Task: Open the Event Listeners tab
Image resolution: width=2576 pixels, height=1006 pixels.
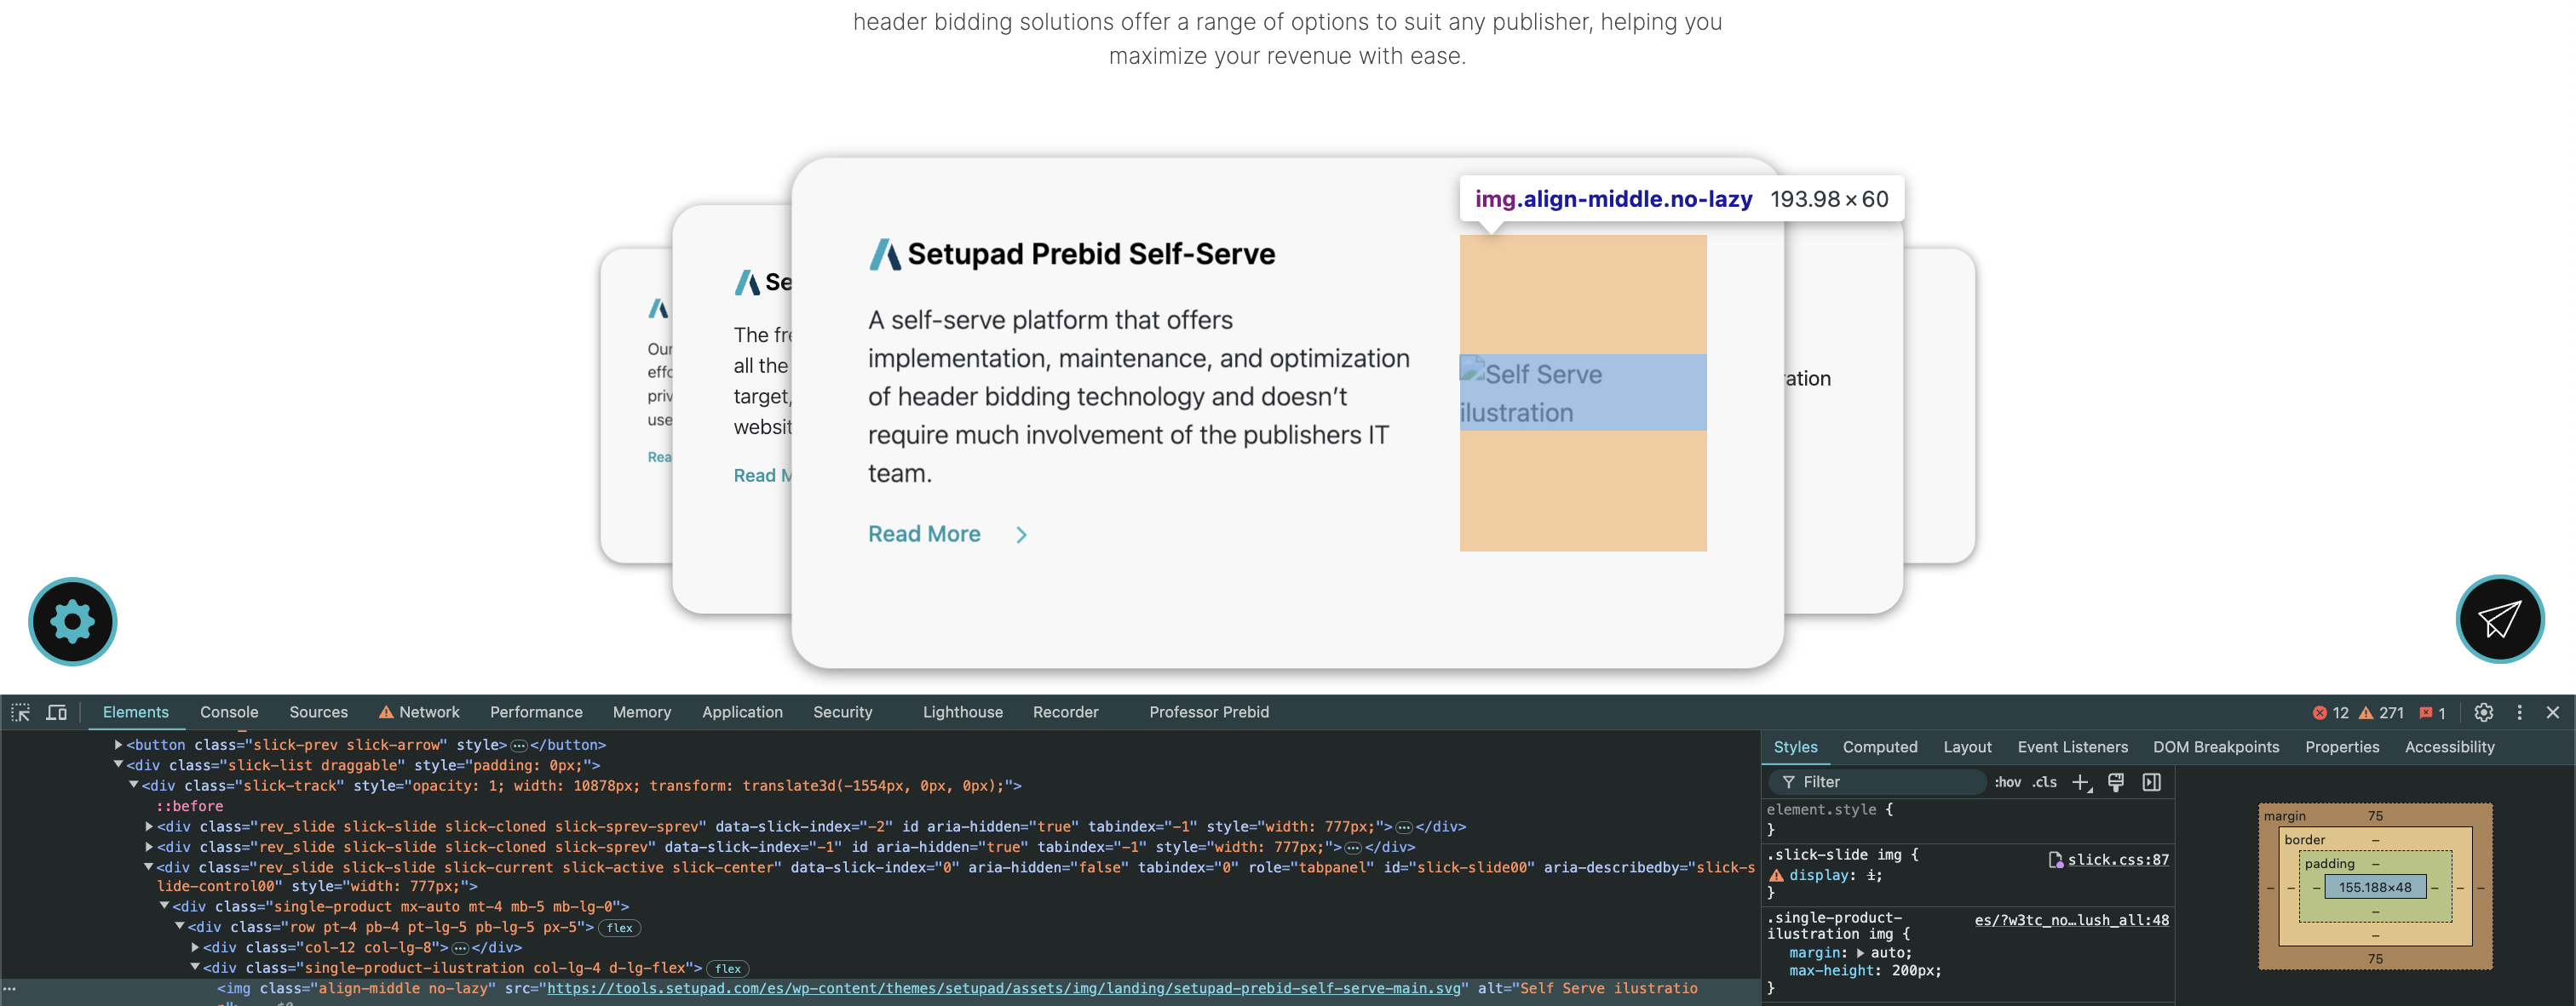Action: coord(2072,747)
